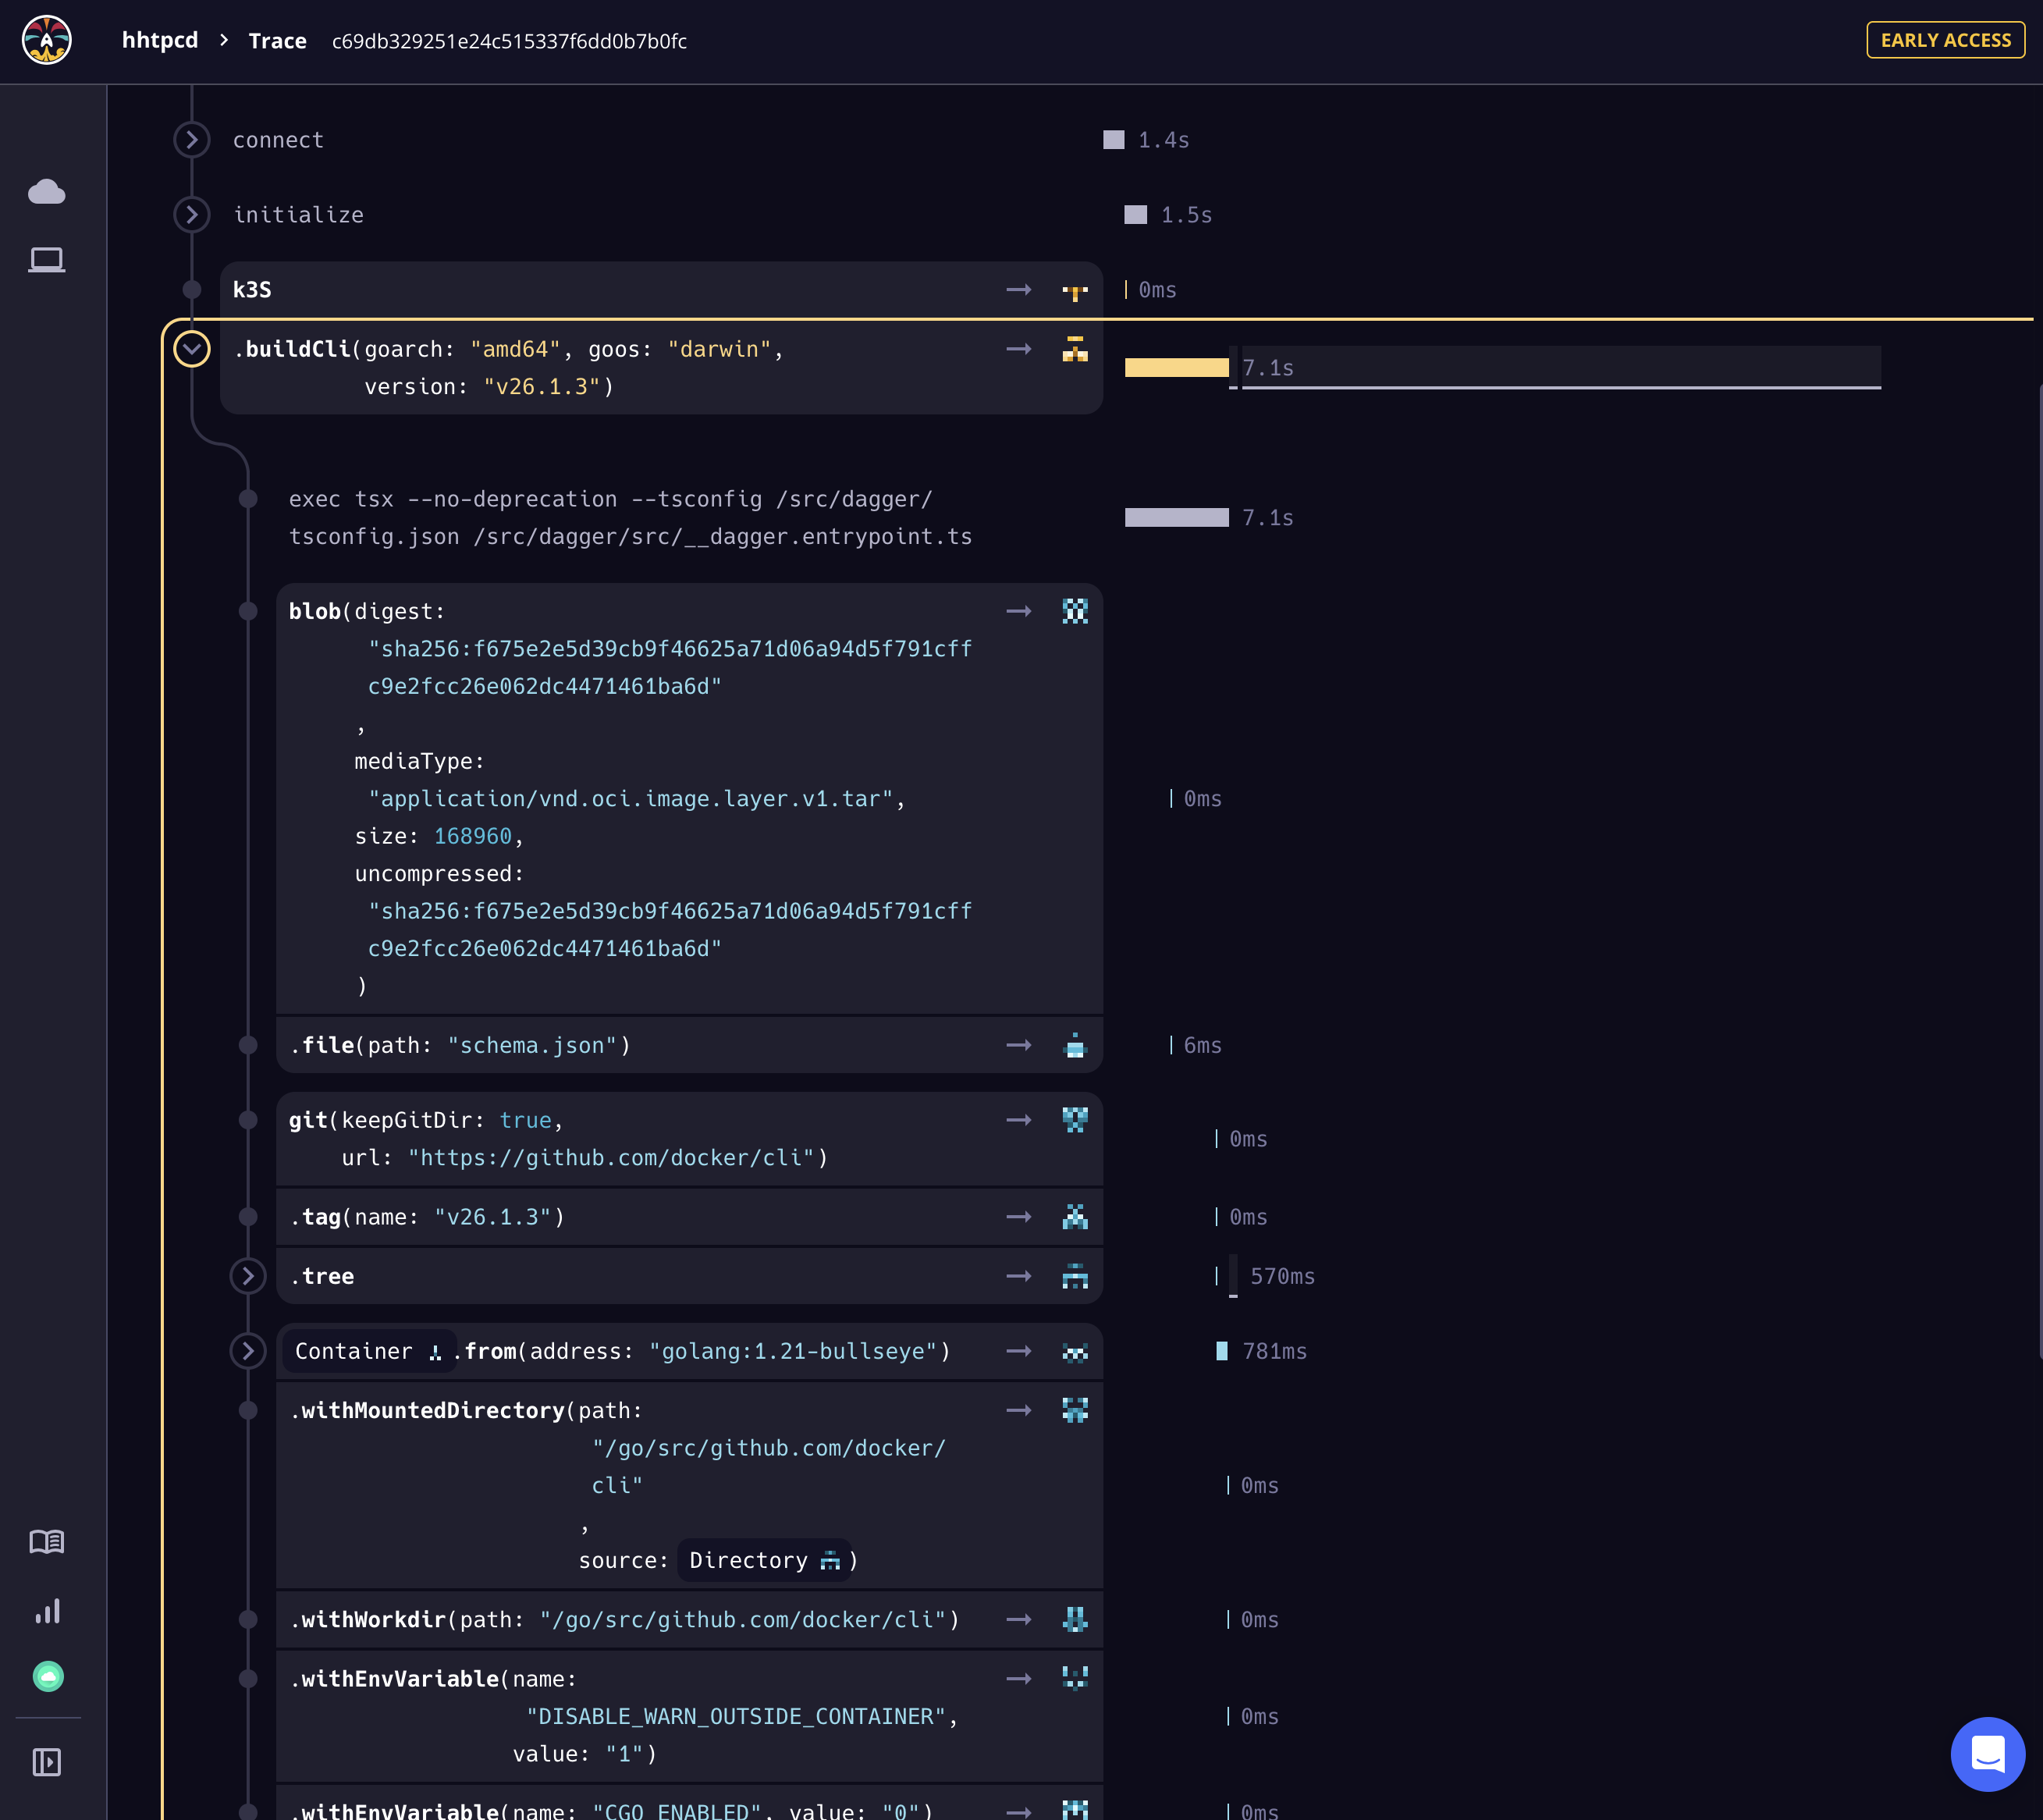Image resolution: width=2043 pixels, height=1820 pixels.
Task: Expand the Container from row chevron
Action: point(247,1351)
